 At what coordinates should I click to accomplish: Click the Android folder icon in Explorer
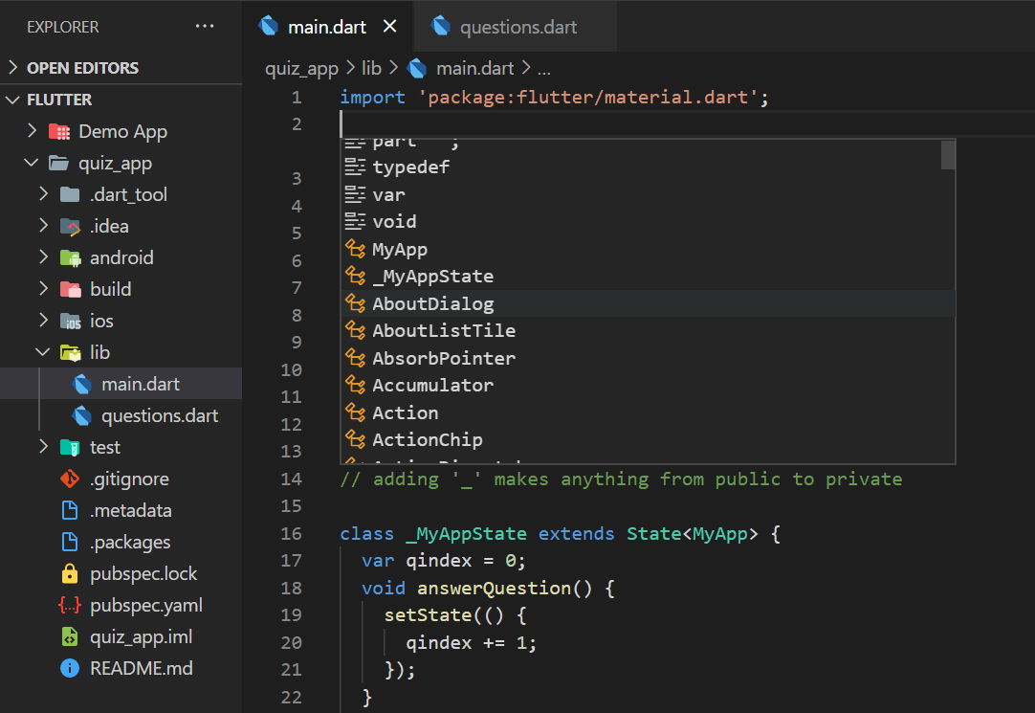click(70, 257)
